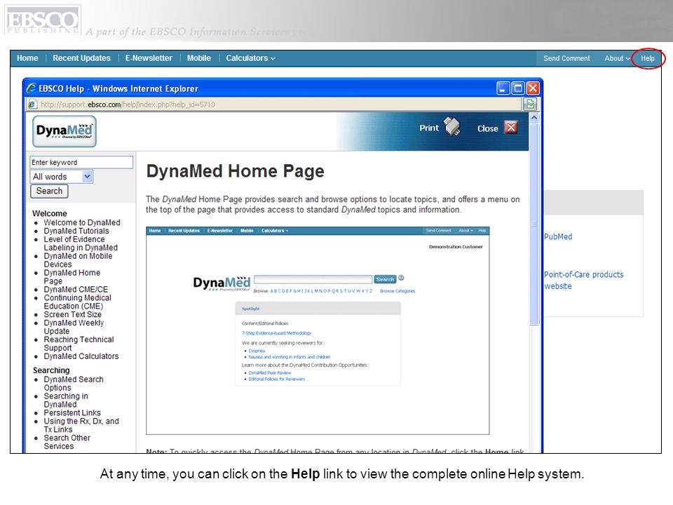Open the PubMed link
Image resolution: width=673 pixels, height=505 pixels.
558,236
